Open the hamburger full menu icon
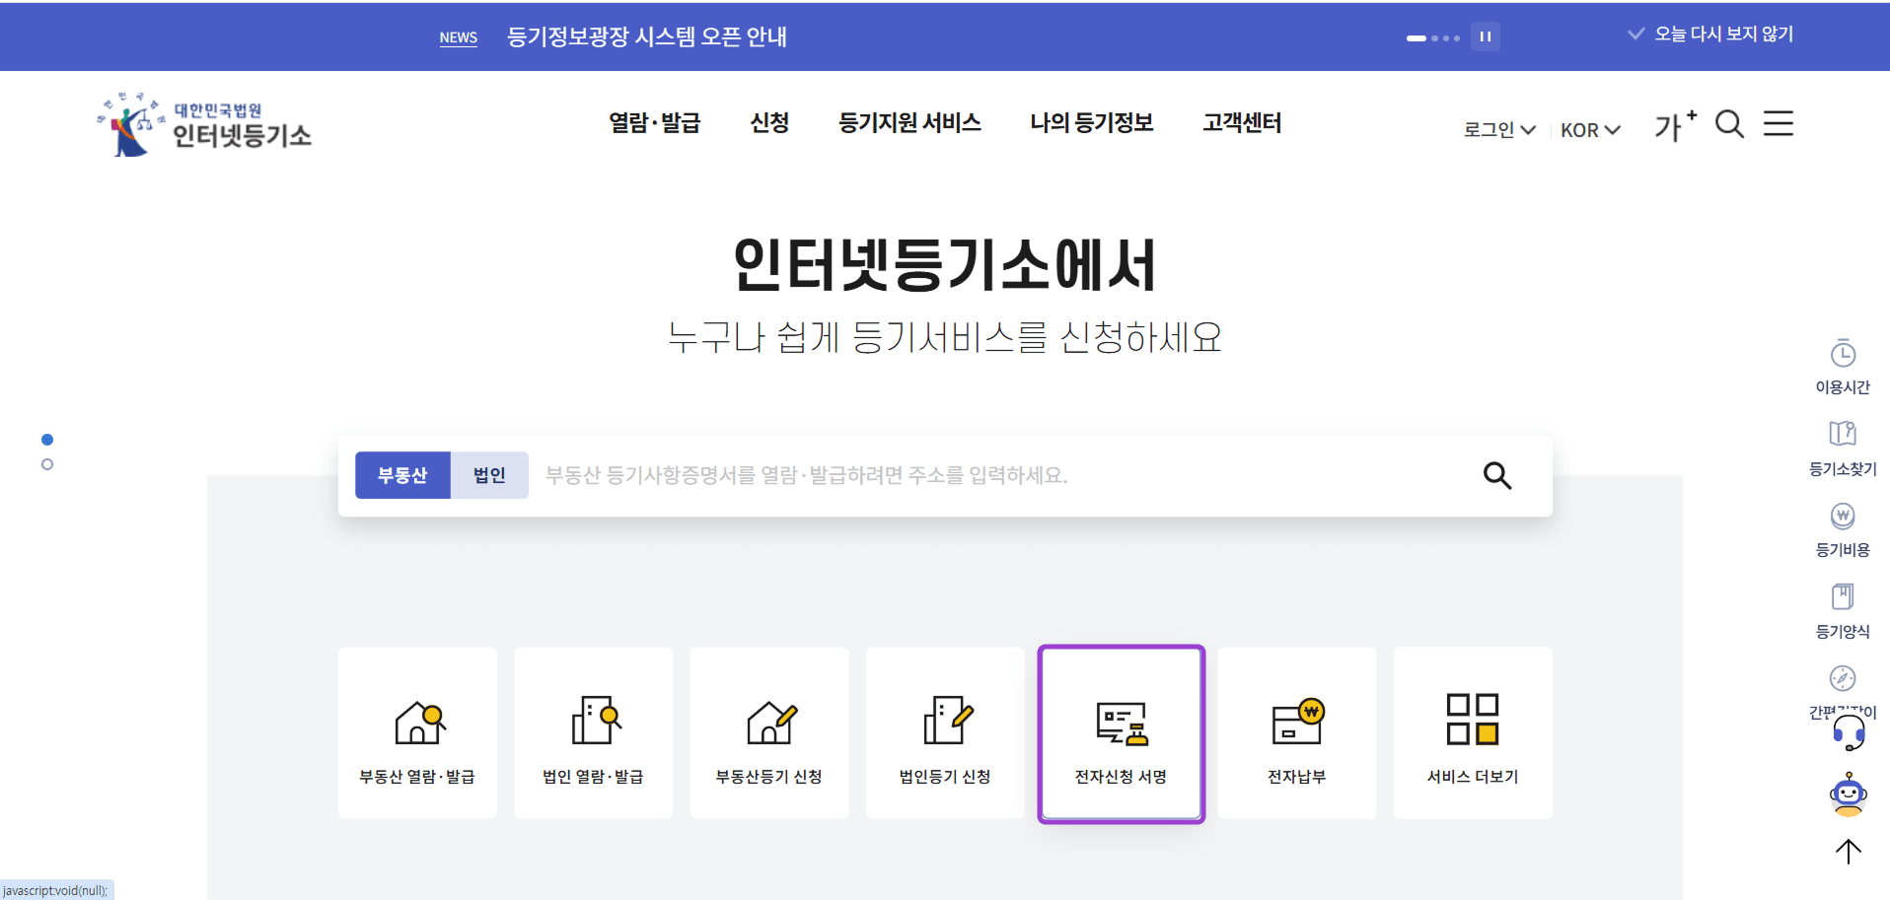This screenshot has width=1890, height=900. pyautogui.click(x=1779, y=123)
